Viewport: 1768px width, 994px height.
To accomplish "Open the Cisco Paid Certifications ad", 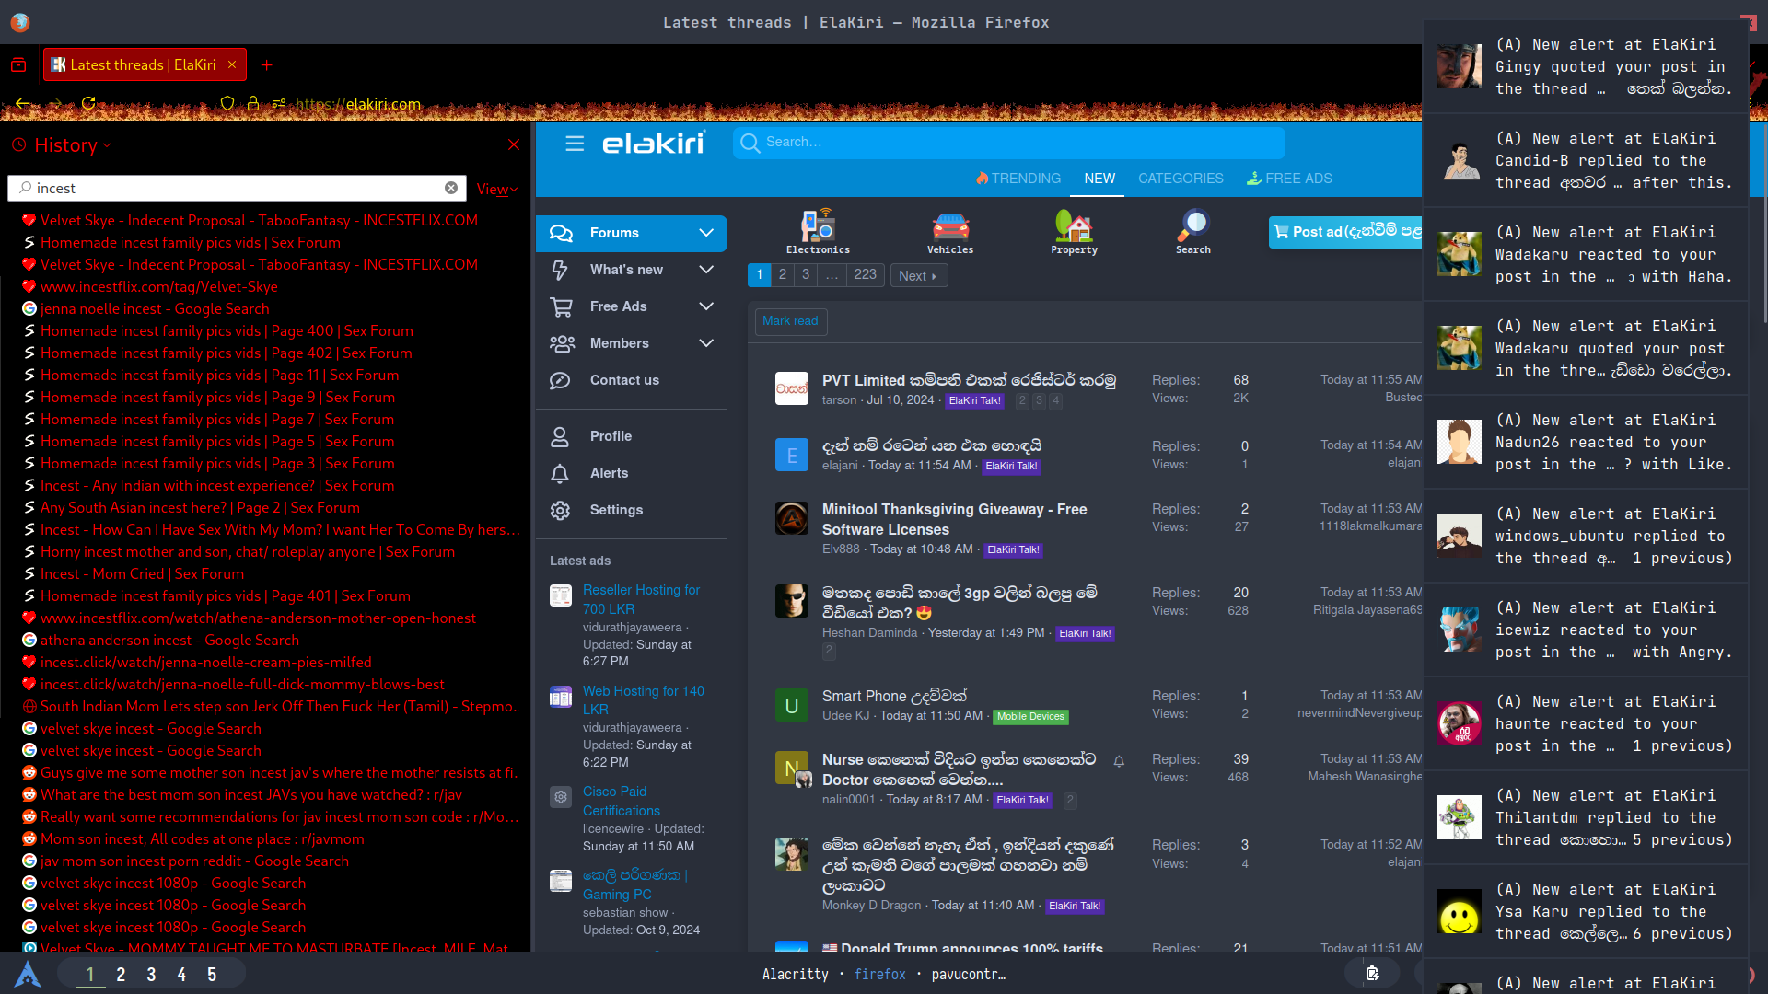I will tap(622, 801).
